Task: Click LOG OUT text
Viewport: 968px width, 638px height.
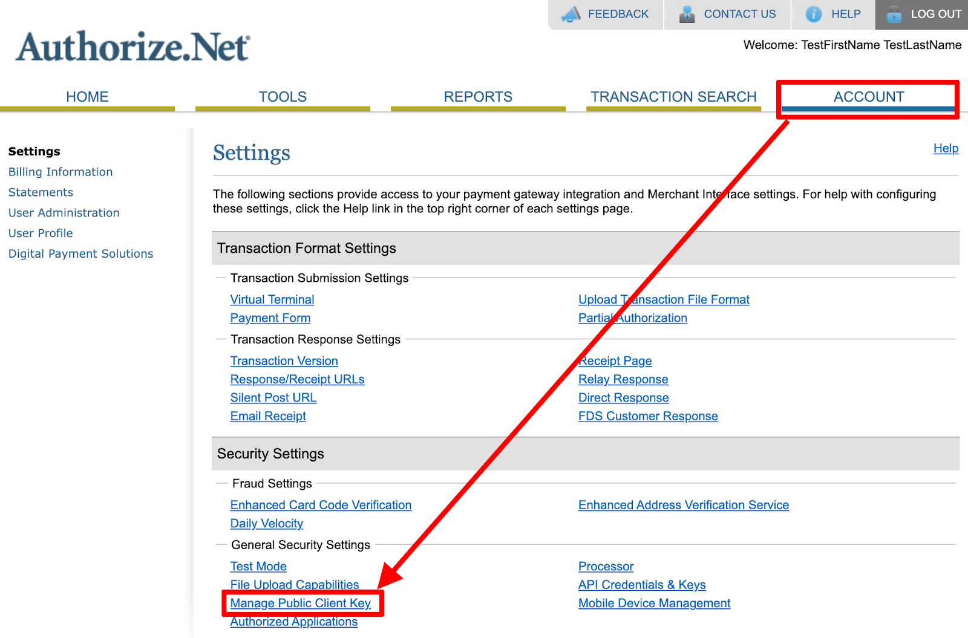Action: pyautogui.click(x=936, y=14)
